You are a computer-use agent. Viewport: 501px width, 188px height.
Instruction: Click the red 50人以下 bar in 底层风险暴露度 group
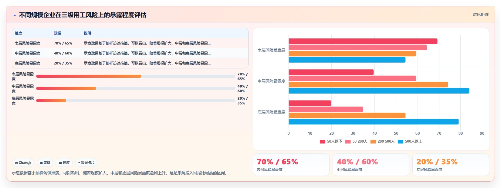pyautogui.click(x=310, y=103)
